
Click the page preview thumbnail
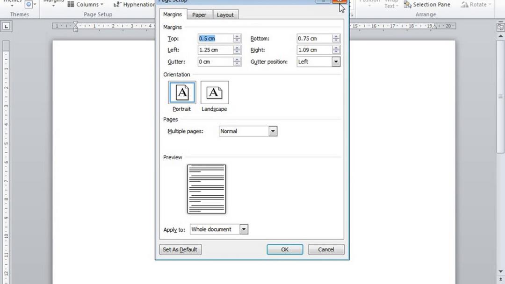[x=207, y=189]
